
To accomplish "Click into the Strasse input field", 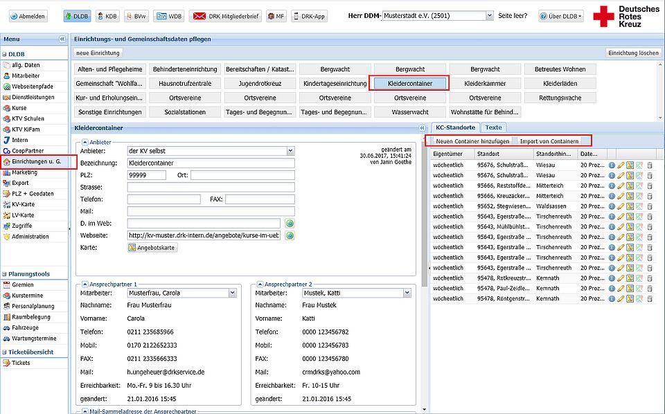I will [211, 187].
